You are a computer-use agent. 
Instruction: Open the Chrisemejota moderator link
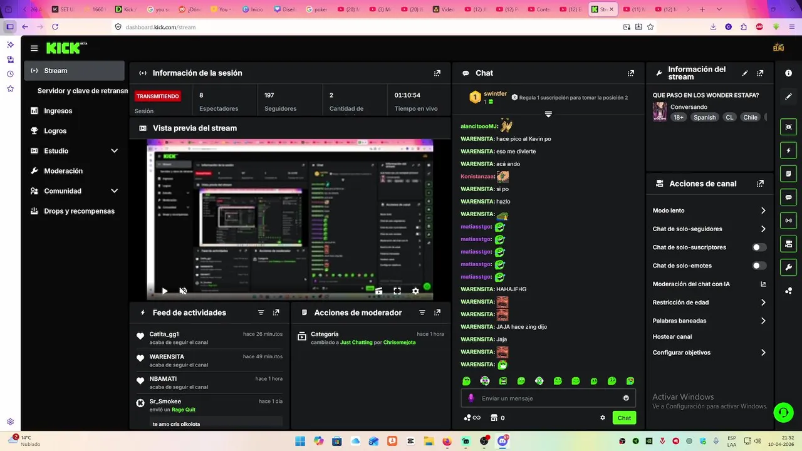[399, 343]
